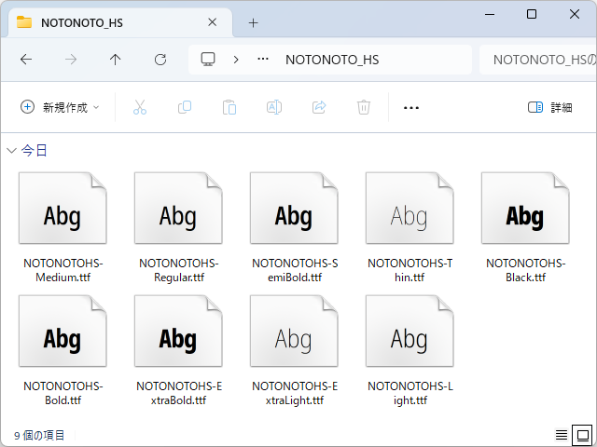Click the Paste clipboard icon

click(229, 107)
